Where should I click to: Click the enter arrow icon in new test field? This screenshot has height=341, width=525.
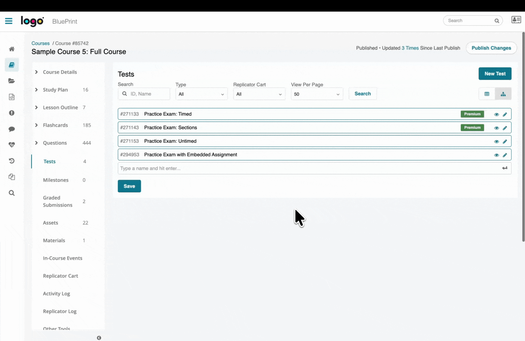[505, 168]
